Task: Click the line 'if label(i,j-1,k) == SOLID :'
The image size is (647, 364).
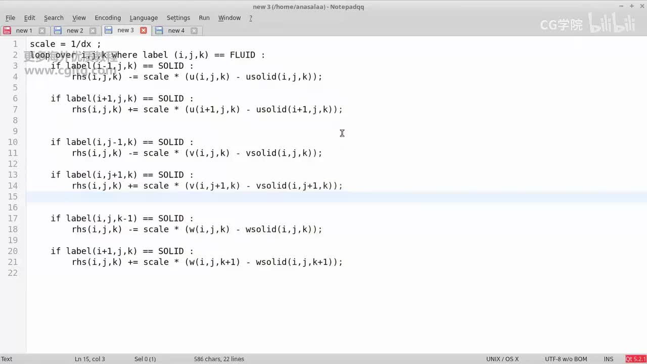Action: (x=122, y=142)
